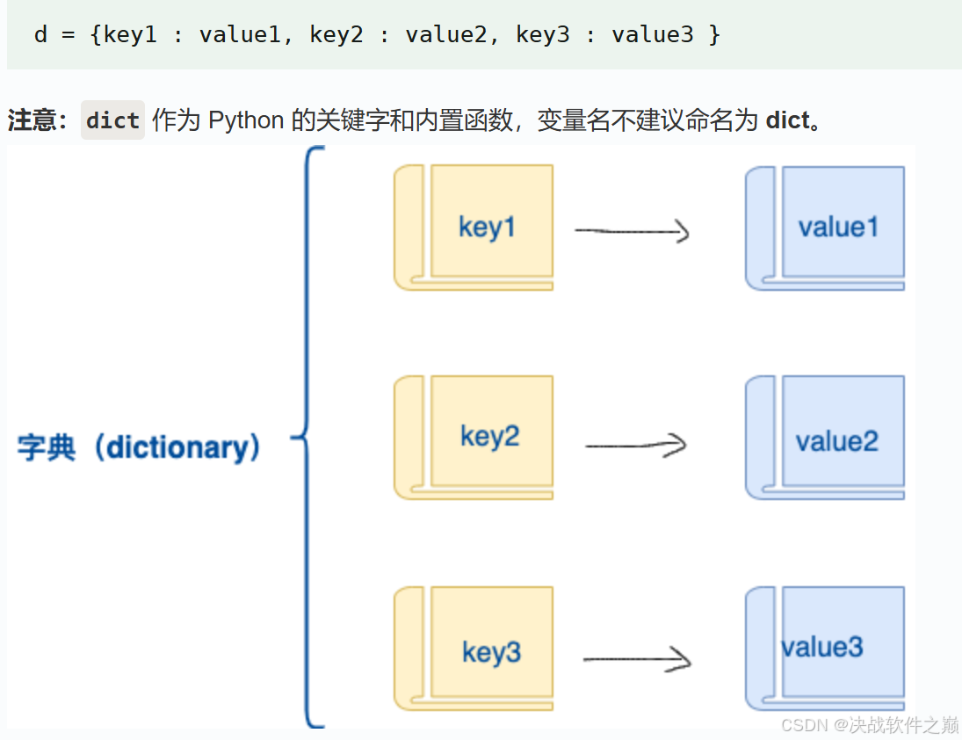Click the yellow key2 book icon
Image resolution: width=962 pixels, height=740 pixels.
tap(473, 438)
